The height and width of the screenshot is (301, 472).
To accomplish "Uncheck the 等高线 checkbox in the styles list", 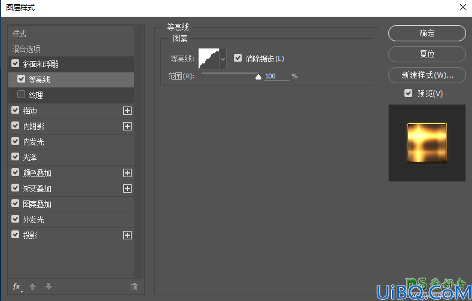I will click(21, 79).
